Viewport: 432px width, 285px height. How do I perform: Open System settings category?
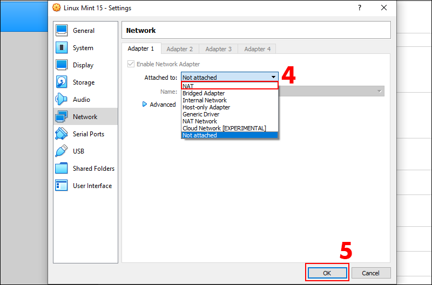click(x=85, y=48)
